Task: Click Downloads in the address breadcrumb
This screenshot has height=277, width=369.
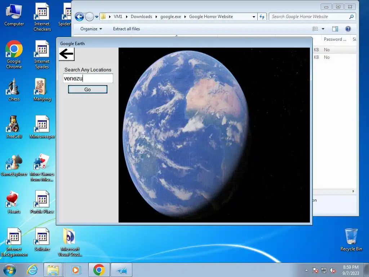Action: pyautogui.click(x=141, y=17)
